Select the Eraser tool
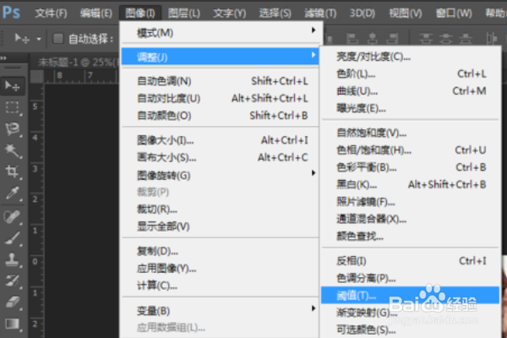This screenshot has height=338, width=507. (x=13, y=303)
